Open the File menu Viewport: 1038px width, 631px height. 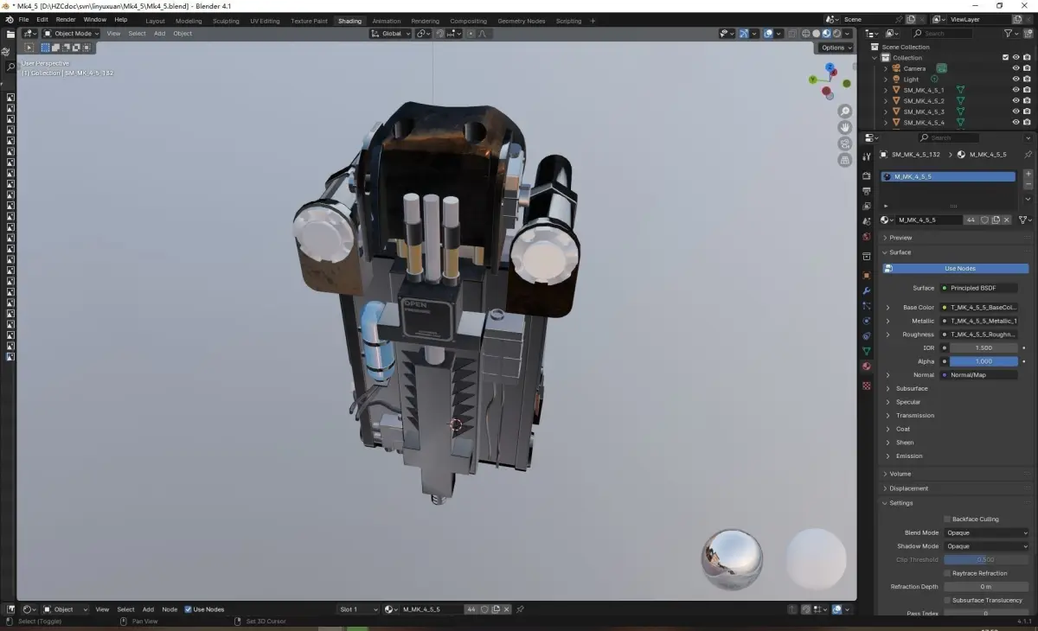23,19
